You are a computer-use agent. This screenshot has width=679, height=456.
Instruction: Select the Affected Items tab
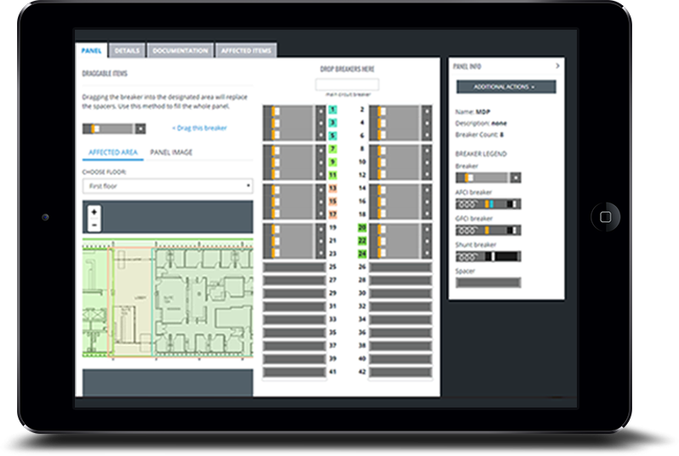(246, 51)
